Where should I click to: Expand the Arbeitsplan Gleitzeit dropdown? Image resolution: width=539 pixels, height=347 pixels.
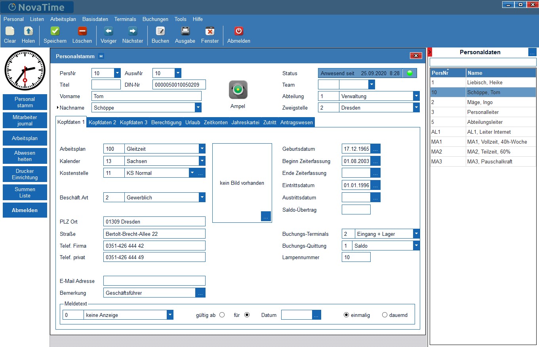pos(202,149)
